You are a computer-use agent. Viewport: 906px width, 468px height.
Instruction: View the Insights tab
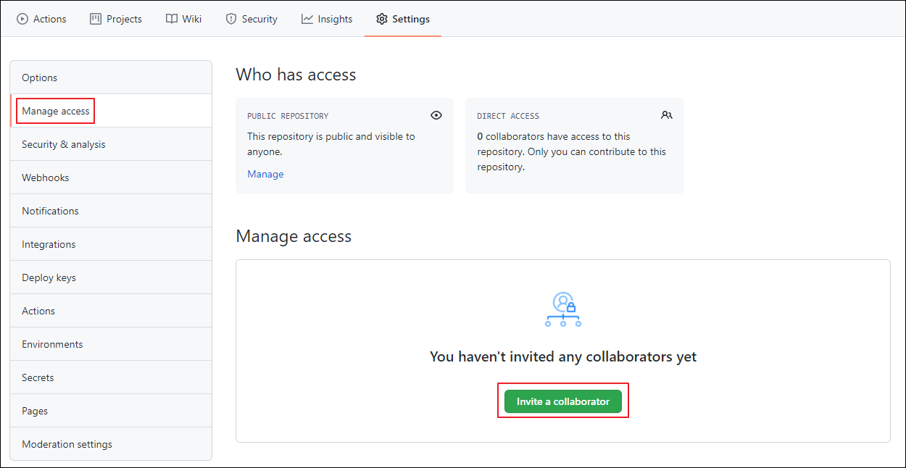tap(327, 19)
